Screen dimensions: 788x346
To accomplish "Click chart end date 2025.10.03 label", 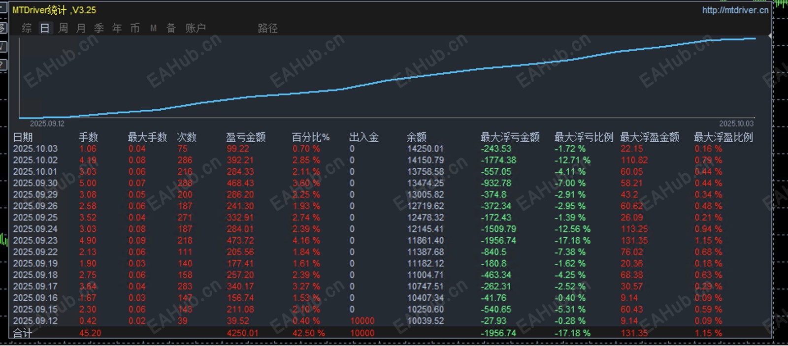I will [736, 124].
